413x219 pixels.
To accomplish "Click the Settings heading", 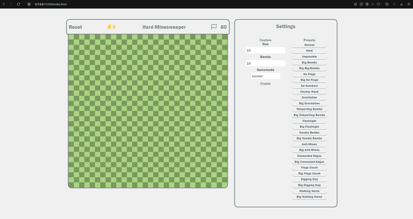I will [286, 26].
